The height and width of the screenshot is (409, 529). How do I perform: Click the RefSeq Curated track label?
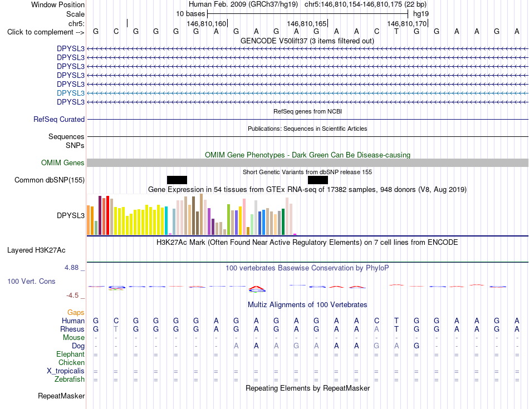click(x=59, y=120)
